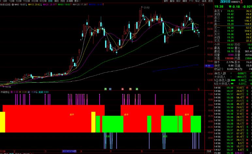This screenshot has width=252, height=154.
Task: Click the blue 14.00 price axis tag
Action: click(209, 66)
